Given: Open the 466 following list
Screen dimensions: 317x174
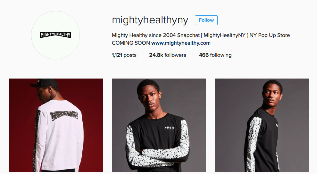Looking at the screenshot, I should [215, 55].
